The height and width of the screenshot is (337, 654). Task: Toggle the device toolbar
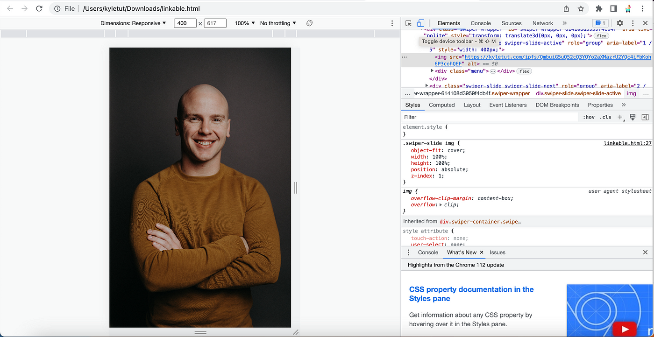coord(420,23)
